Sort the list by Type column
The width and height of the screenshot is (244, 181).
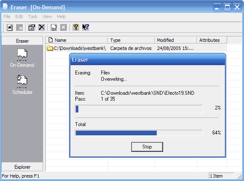tap(131, 40)
